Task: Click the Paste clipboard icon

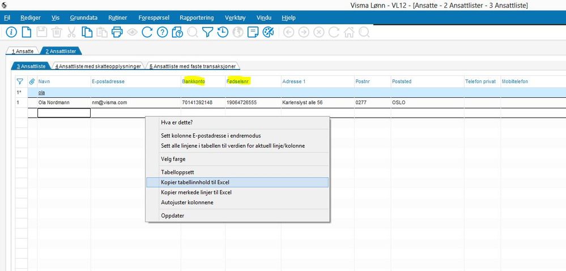Action: click(x=102, y=32)
